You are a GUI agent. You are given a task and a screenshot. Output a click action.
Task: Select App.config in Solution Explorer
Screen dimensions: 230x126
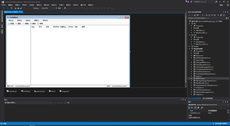click(x=200, y=60)
